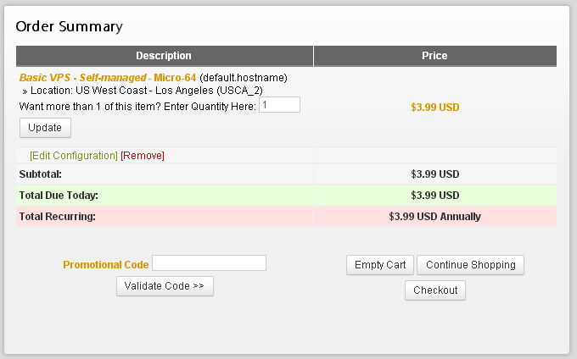This screenshot has height=359, width=577.
Task: Focus the quantity input field
Action: [x=280, y=105]
